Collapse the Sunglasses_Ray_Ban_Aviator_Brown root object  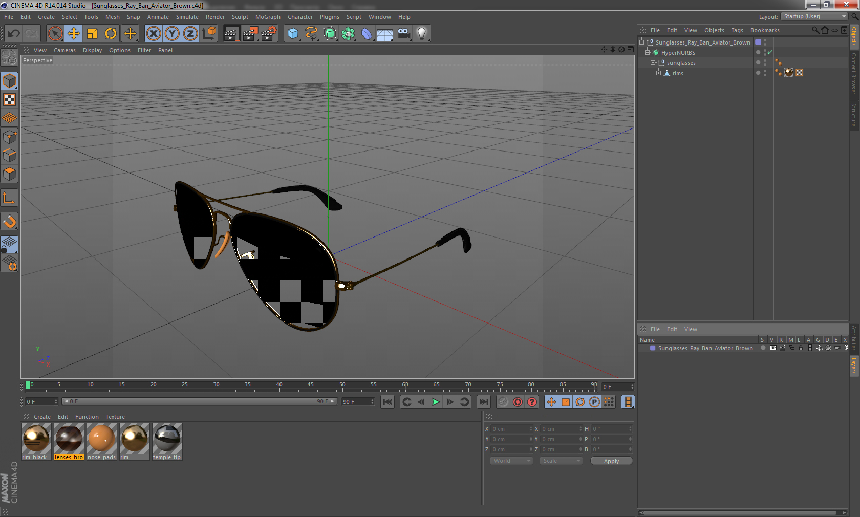(642, 42)
